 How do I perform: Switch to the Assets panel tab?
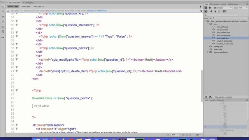(213, 100)
